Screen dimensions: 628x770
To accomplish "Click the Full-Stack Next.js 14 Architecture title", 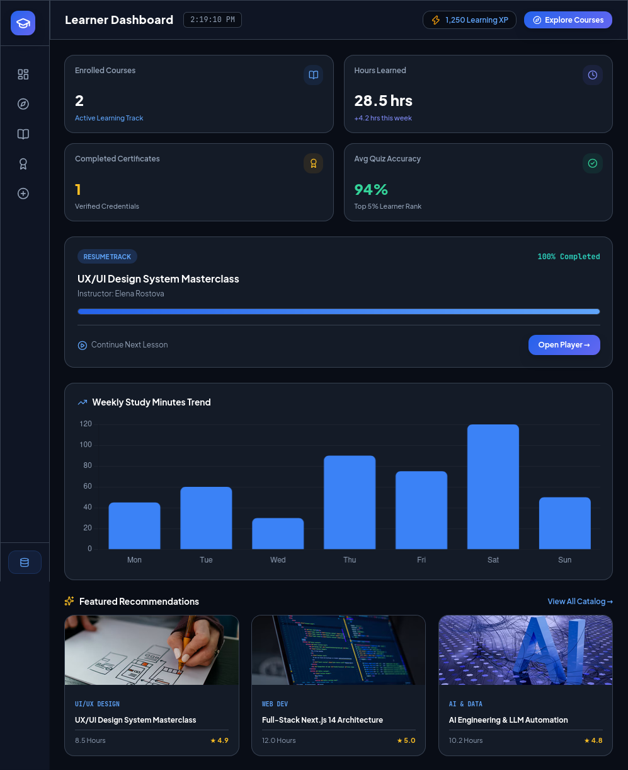I will 323,720.
